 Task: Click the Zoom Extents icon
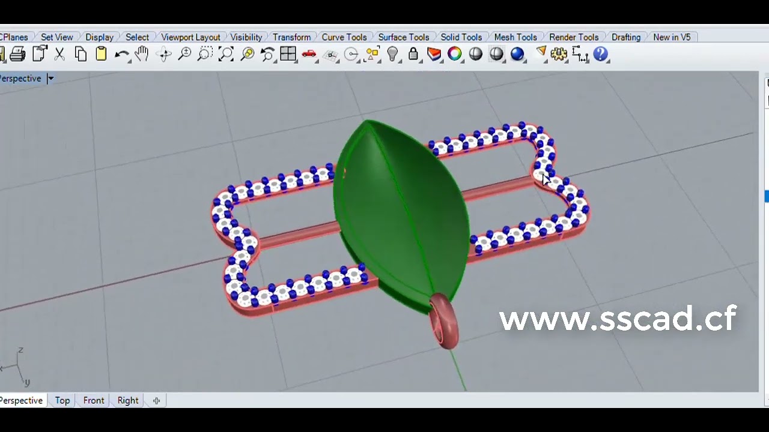(226, 55)
